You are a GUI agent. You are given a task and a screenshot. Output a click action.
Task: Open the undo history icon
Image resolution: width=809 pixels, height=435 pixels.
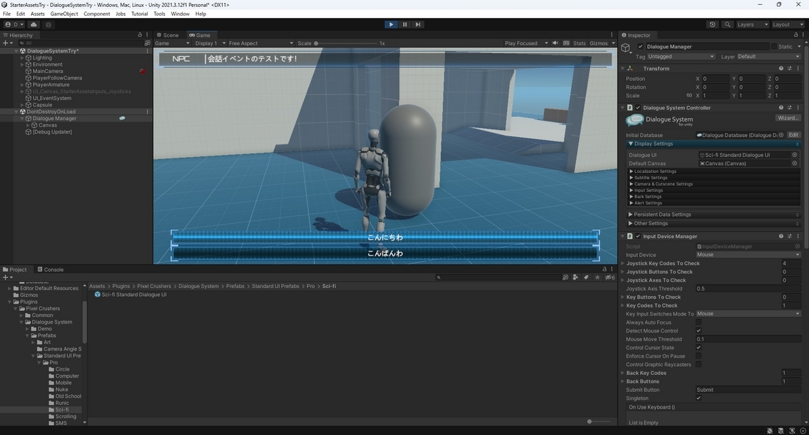coord(713,24)
